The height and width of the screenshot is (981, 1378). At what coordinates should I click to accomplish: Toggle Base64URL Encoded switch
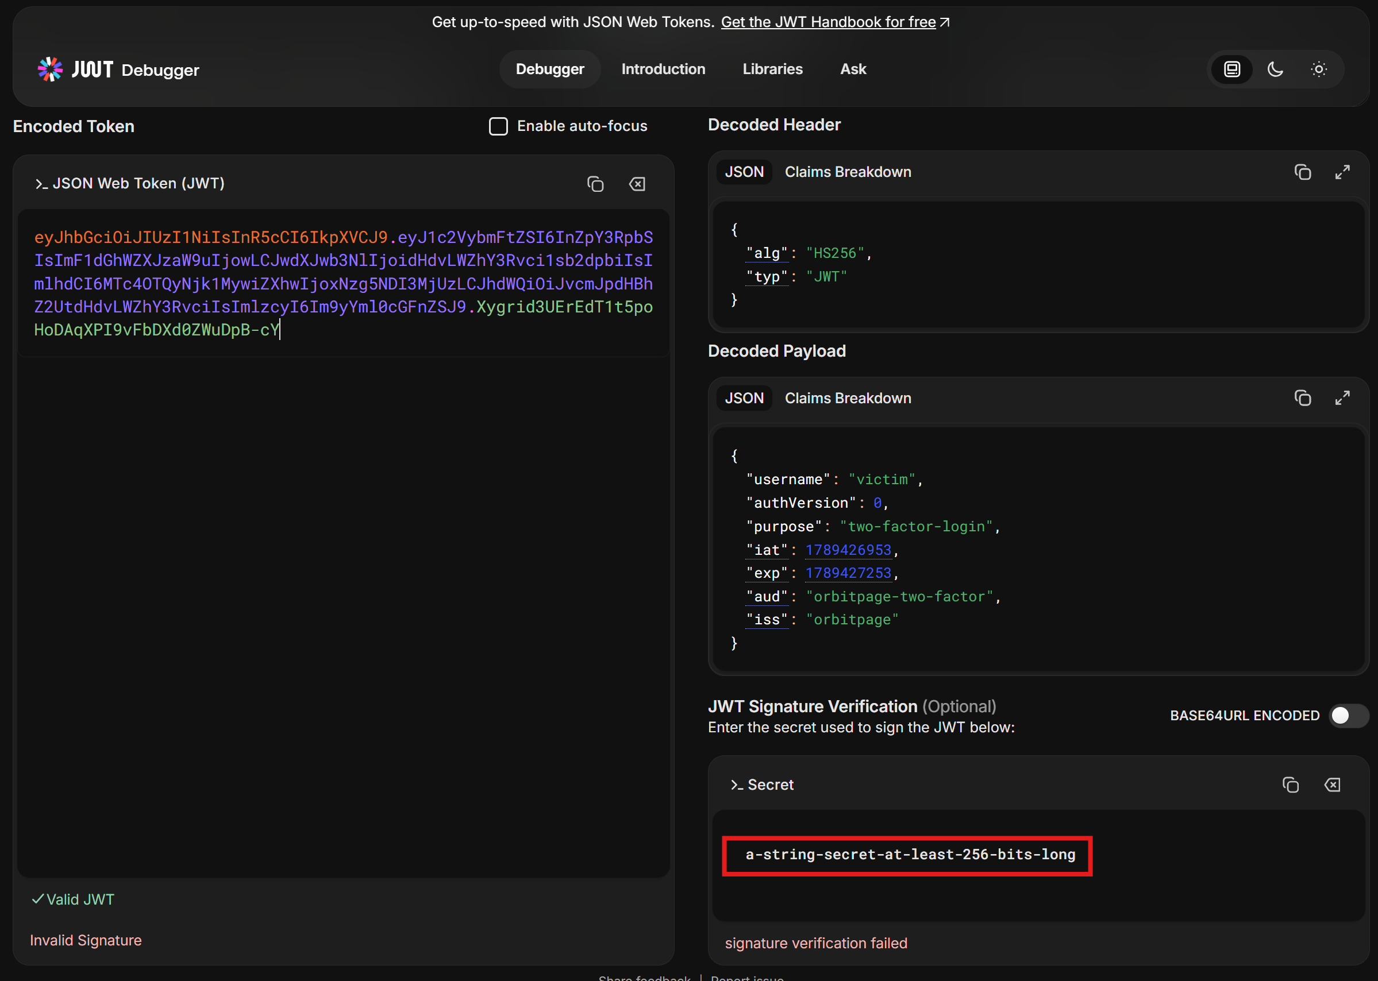pyautogui.click(x=1348, y=716)
